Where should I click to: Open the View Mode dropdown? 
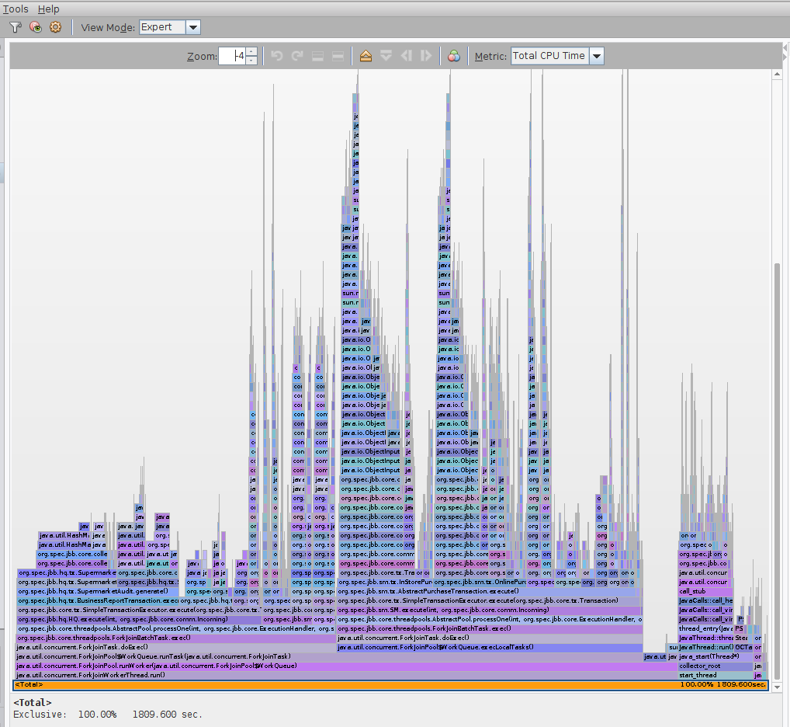point(192,26)
